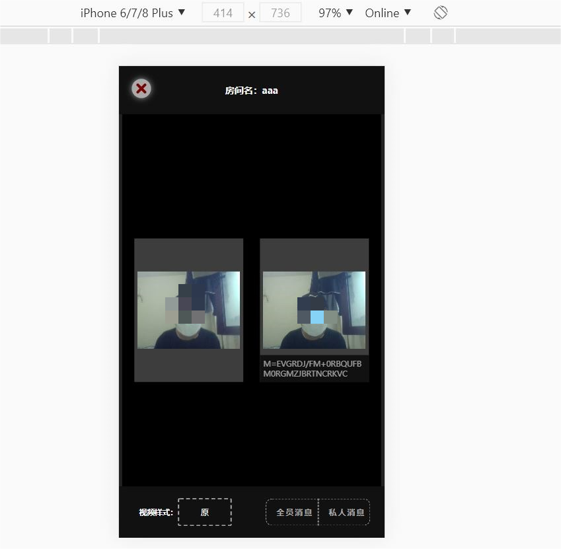Screen dimensions: 561x549
Task: Click the 视频样式 label
Action: click(x=156, y=512)
